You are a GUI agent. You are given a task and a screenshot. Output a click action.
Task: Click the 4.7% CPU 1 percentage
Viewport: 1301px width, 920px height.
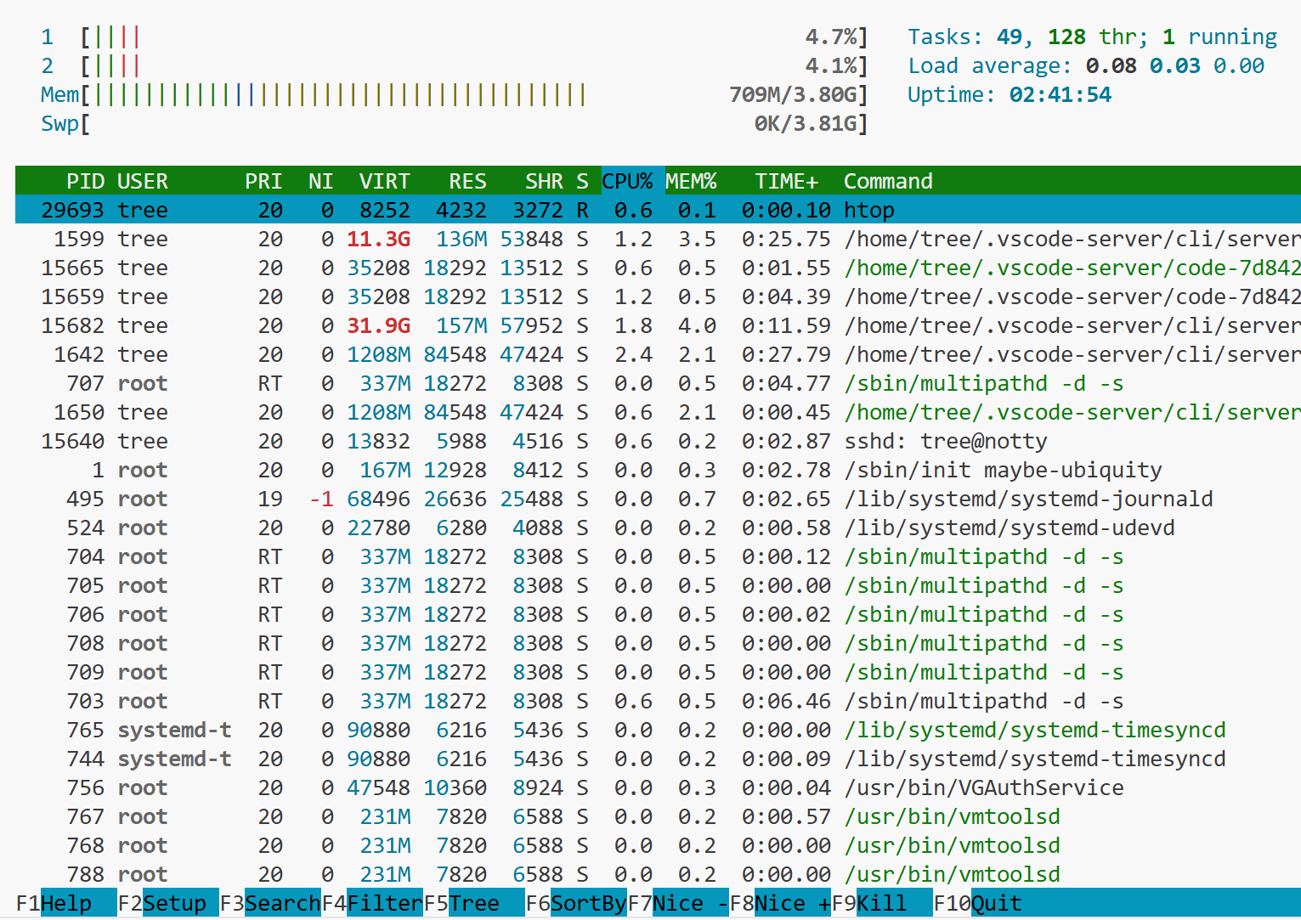pyautogui.click(x=831, y=37)
